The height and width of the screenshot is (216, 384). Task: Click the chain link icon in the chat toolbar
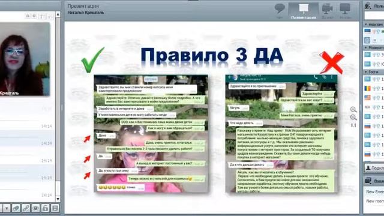coord(26,208)
